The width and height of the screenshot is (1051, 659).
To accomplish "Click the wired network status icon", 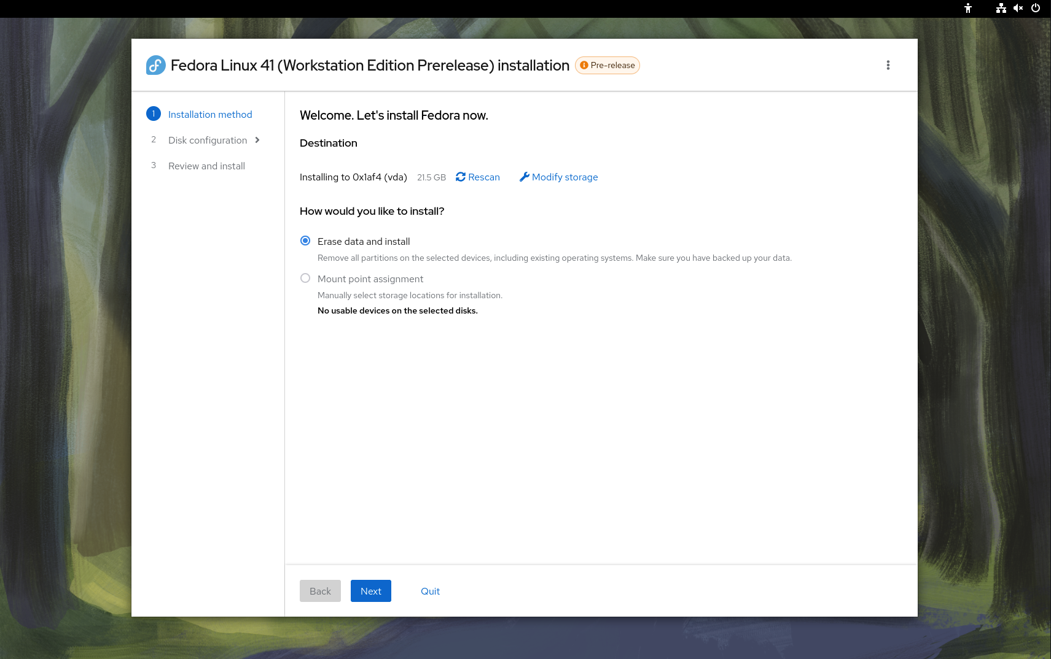I will click(x=1001, y=8).
